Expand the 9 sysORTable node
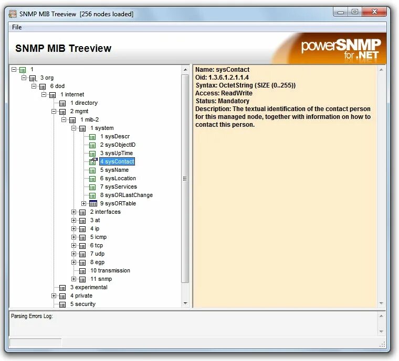399x361 pixels. pos(83,203)
